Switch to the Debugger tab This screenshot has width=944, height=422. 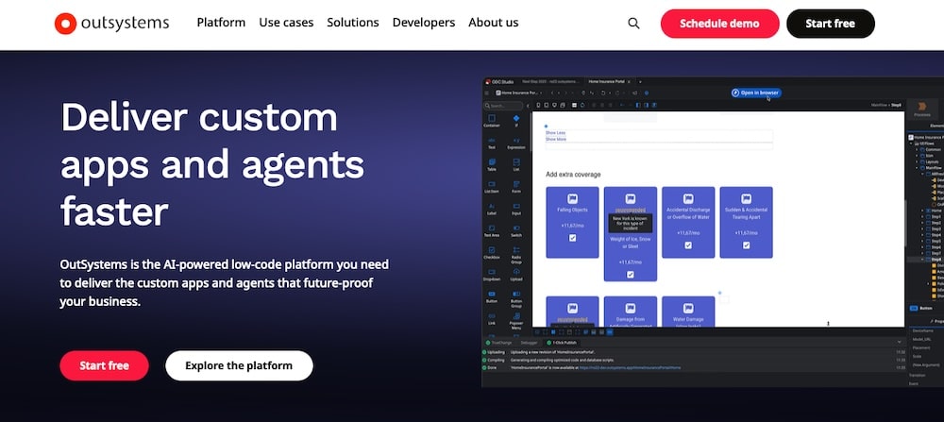click(x=529, y=342)
